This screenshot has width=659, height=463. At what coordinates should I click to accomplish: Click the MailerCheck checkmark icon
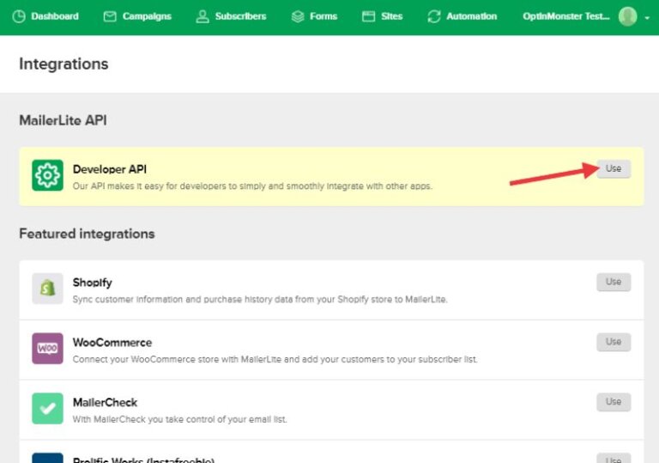pyautogui.click(x=47, y=408)
